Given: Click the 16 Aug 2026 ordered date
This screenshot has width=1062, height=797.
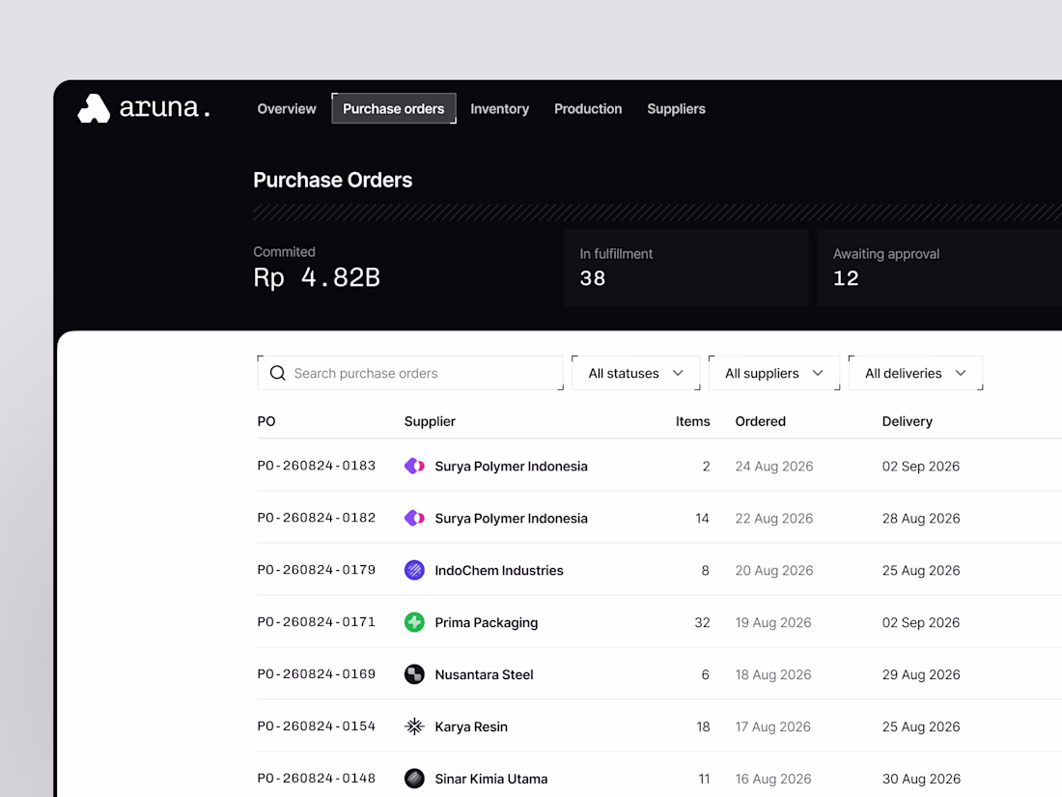Looking at the screenshot, I should tap(773, 779).
